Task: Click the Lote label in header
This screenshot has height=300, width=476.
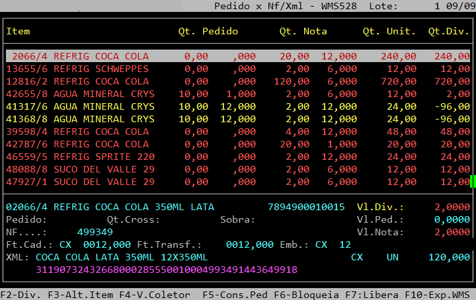Action: pos(383,6)
